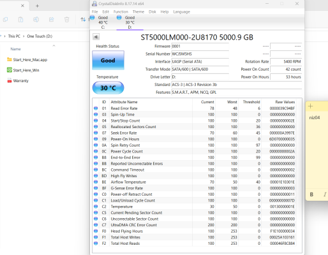Open Start_Here_Win file in Explorer

(x=23, y=70)
